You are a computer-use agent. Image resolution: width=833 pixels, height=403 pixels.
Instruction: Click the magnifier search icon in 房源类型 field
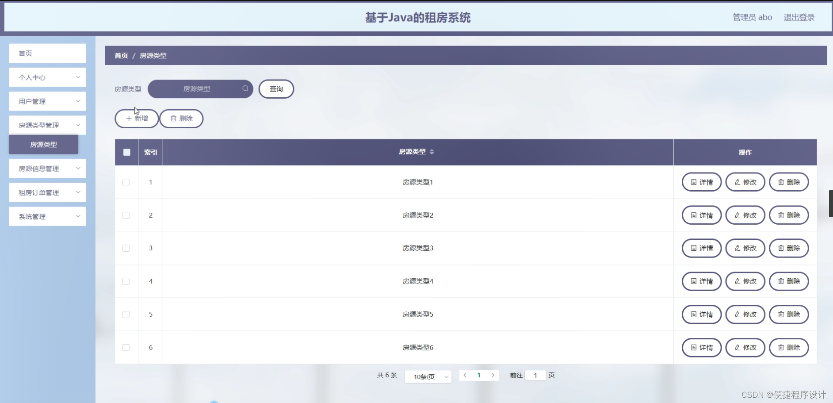(x=245, y=88)
